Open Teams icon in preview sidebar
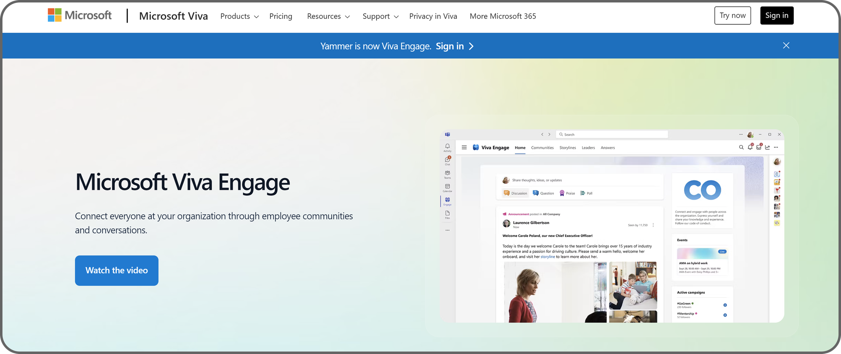The image size is (841, 354). coord(447,174)
